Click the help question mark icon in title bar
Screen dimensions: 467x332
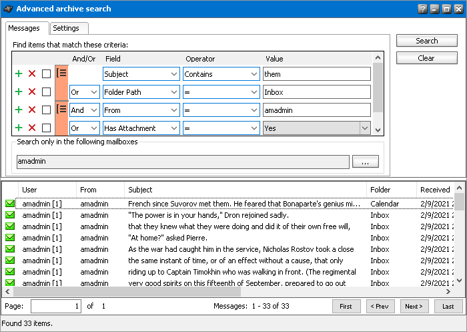pyautogui.click(x=422, y=9)
